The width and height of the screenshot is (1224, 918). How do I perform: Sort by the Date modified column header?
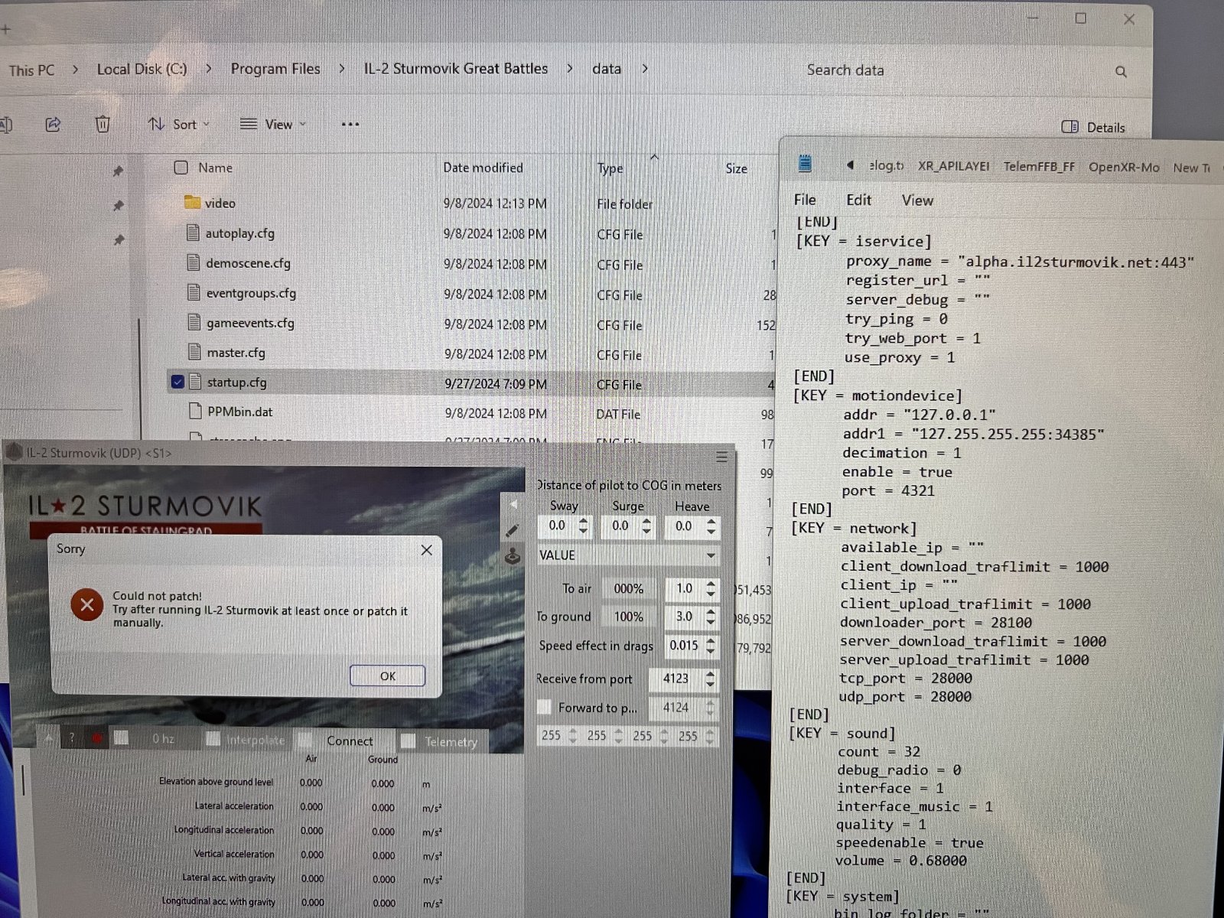[x=483, y=168]
